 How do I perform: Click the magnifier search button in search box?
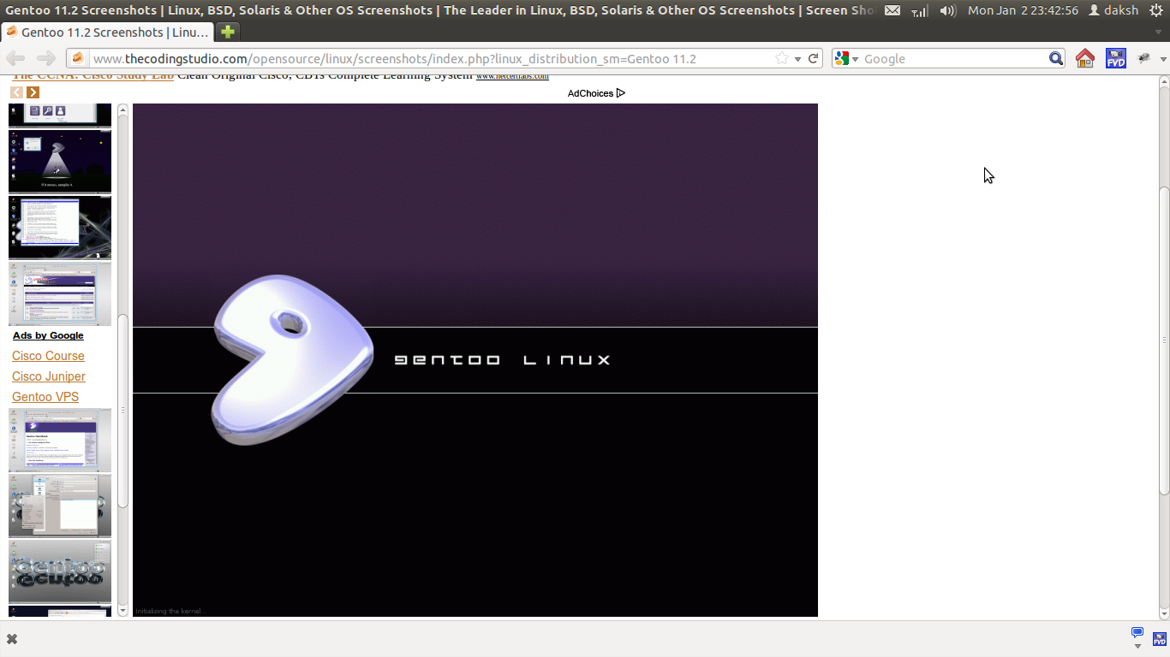(1056, 58)
